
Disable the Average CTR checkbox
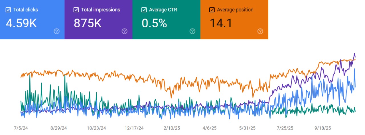(144, 10)
